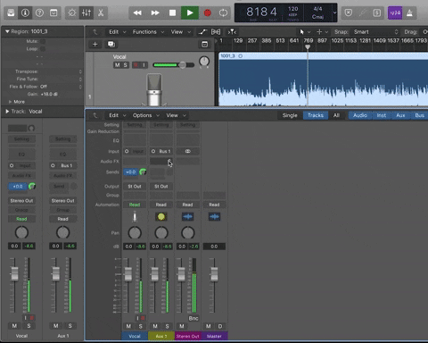Screen dimensions: 428x343
Task: Click the Duplicate Track icon
Action: [111, 44]
